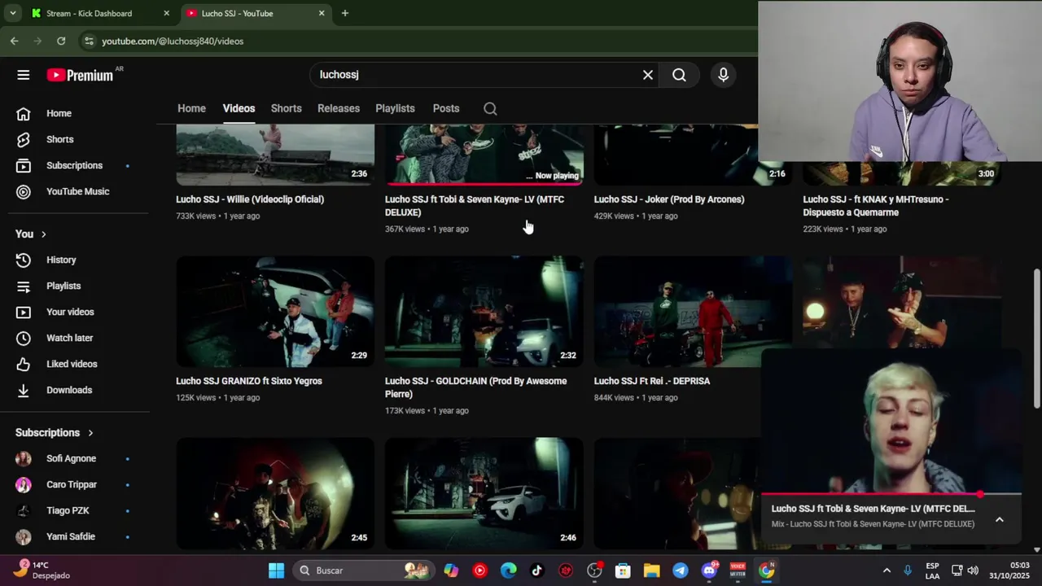Play the video thumbnail showing 2:45 duration

(x=275, y=493)
